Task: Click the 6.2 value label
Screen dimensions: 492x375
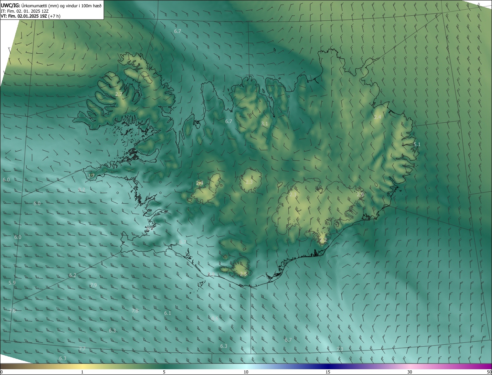Action: [73, 275]
